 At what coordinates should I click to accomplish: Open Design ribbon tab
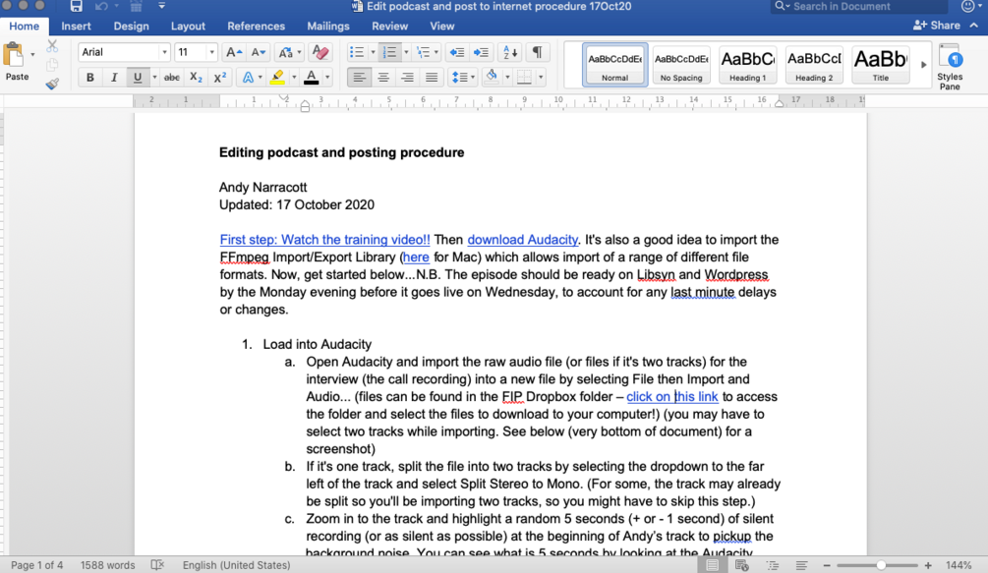point(131,26)
